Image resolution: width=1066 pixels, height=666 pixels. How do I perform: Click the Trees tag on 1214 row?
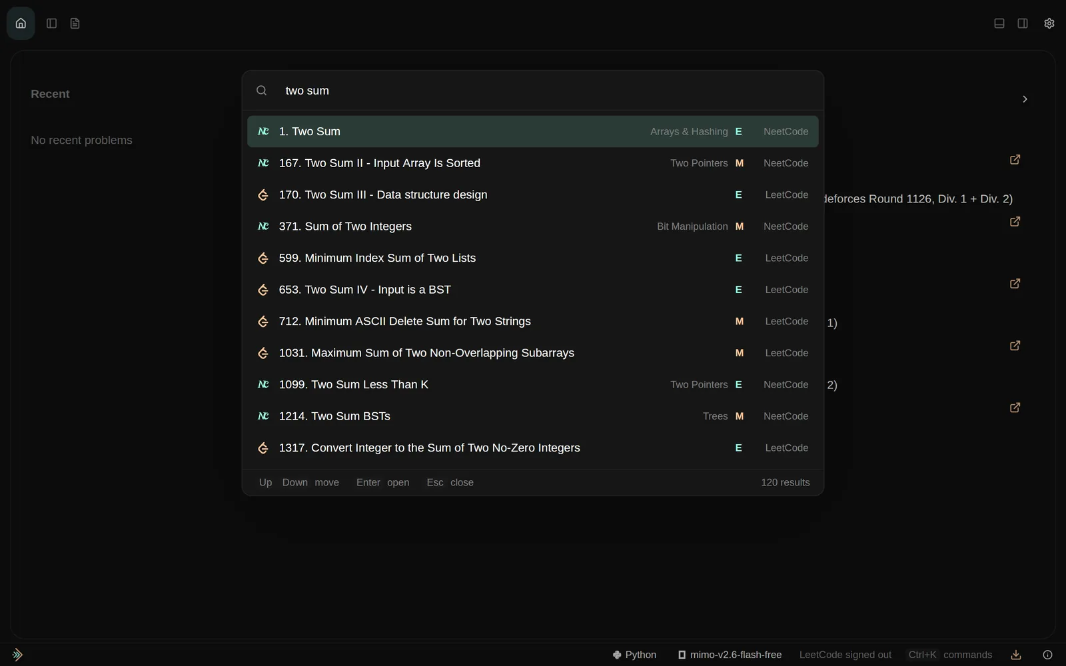pos(715,416)
